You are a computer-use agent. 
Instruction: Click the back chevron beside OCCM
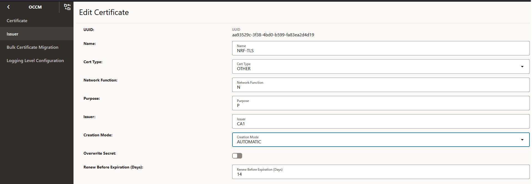(8, 7)
